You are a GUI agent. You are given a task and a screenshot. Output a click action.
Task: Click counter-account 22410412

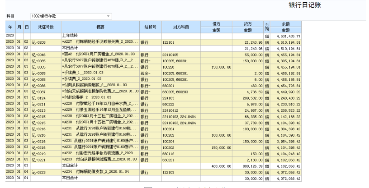tap(181, 110)
